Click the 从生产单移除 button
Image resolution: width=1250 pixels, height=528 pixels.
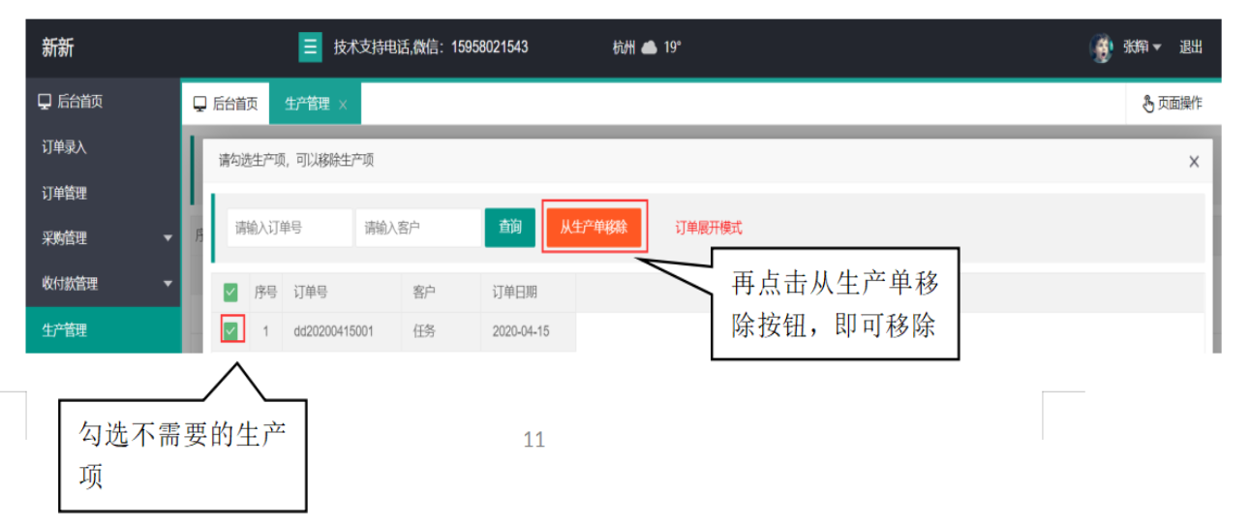(594, 228)
